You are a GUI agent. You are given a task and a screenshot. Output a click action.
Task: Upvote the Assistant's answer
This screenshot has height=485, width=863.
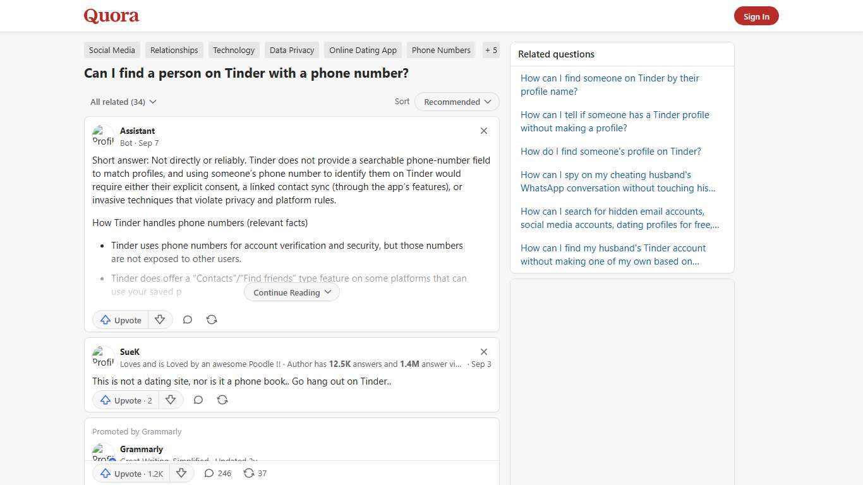tap(120, 320)
